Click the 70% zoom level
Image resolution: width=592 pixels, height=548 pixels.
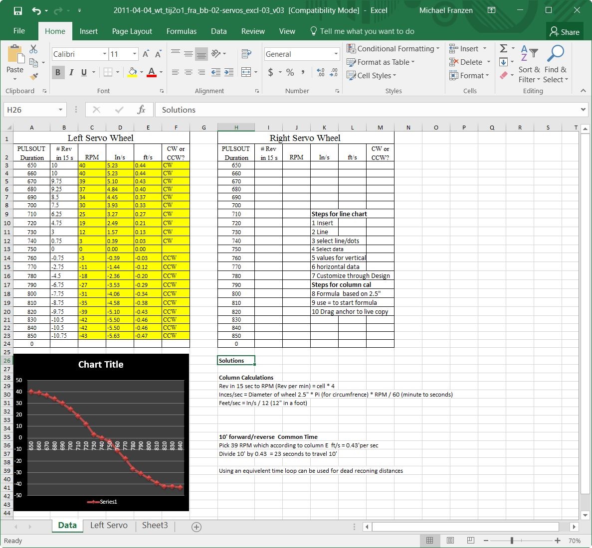[574, 541]
